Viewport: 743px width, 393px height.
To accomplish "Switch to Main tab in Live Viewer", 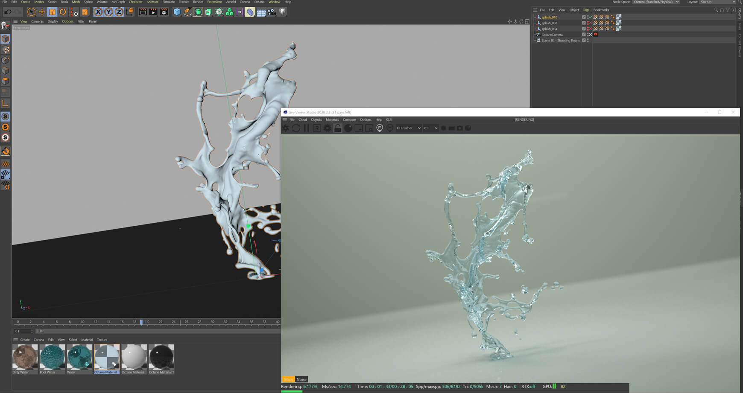I will (288, 379).
